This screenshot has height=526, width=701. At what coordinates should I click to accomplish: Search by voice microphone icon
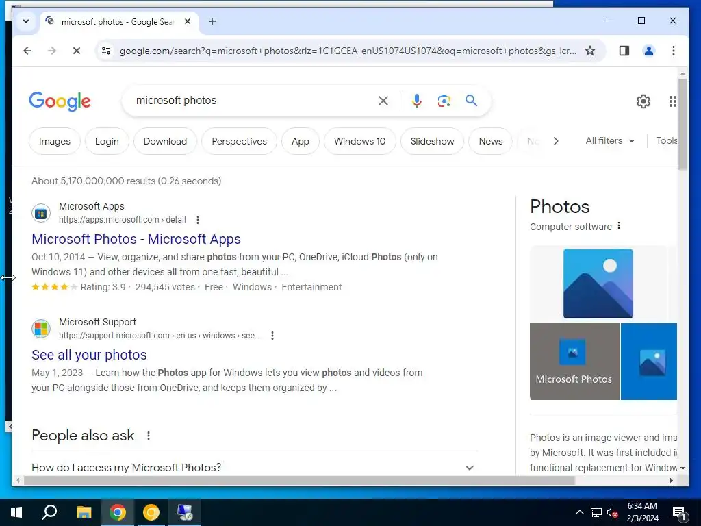click(417, 101)
